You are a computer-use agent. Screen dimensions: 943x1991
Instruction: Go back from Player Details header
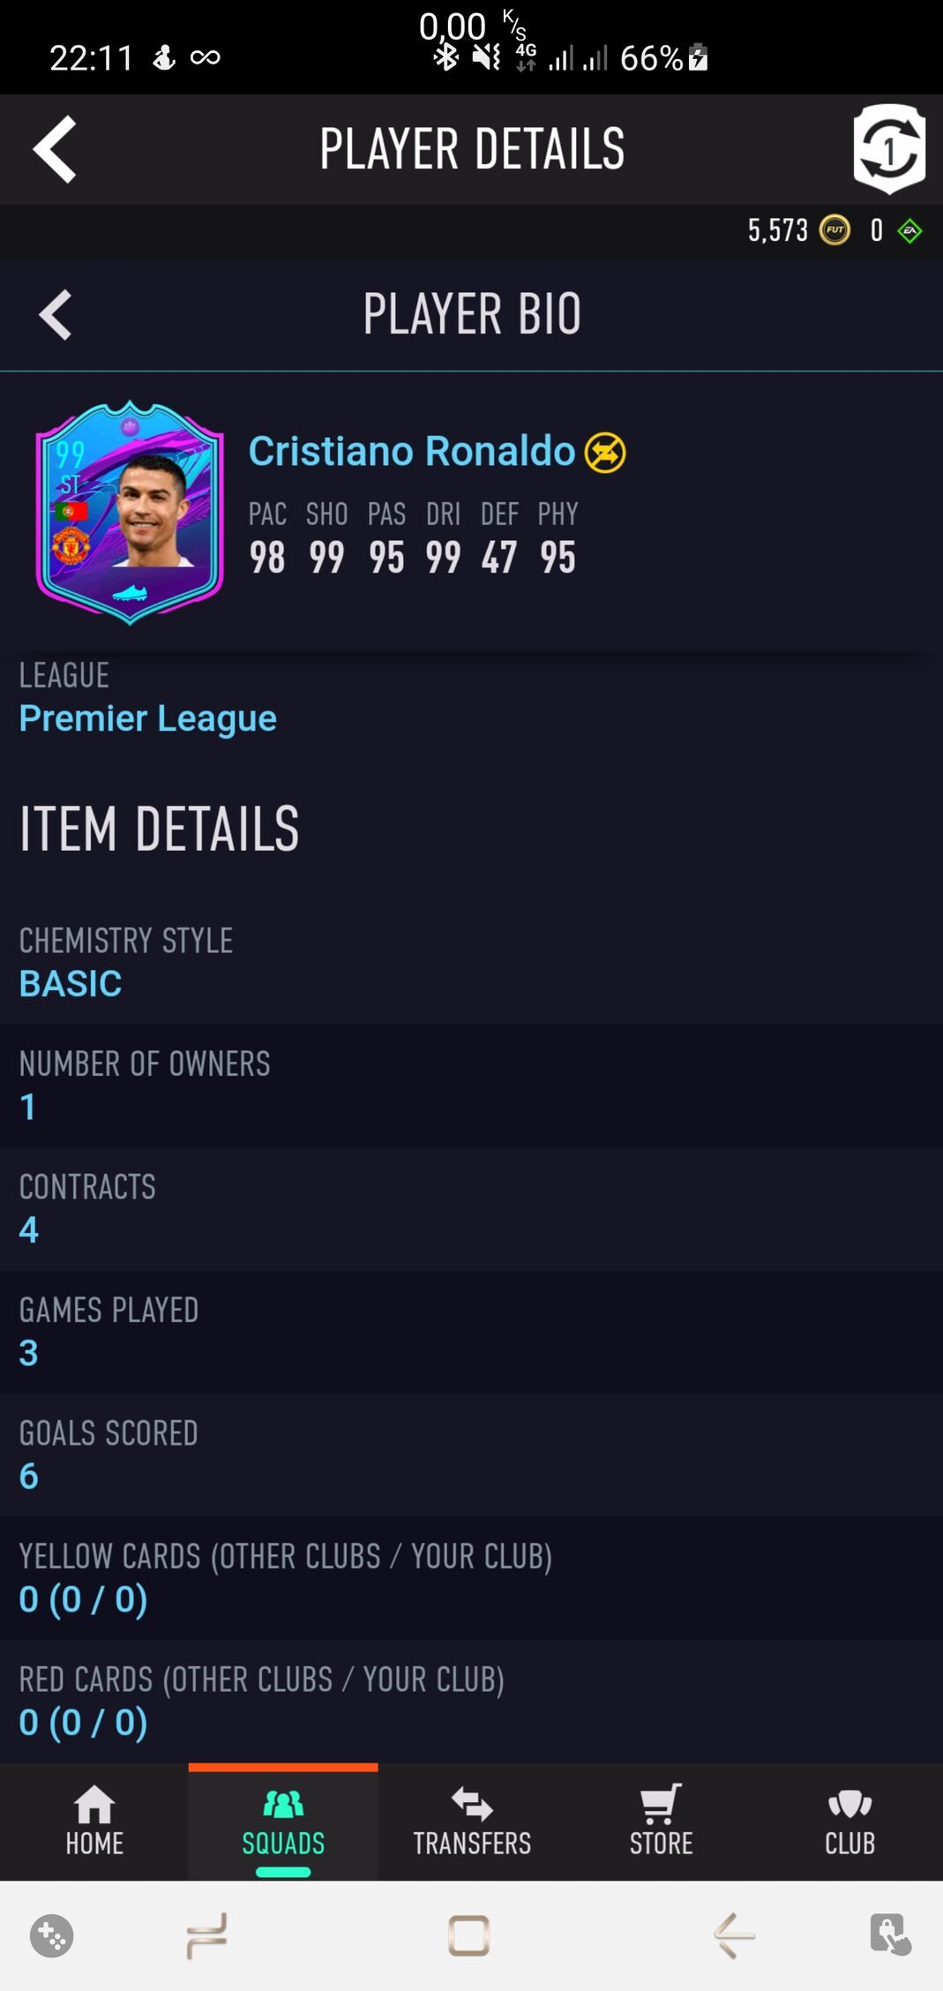click(x=55, y=149)
